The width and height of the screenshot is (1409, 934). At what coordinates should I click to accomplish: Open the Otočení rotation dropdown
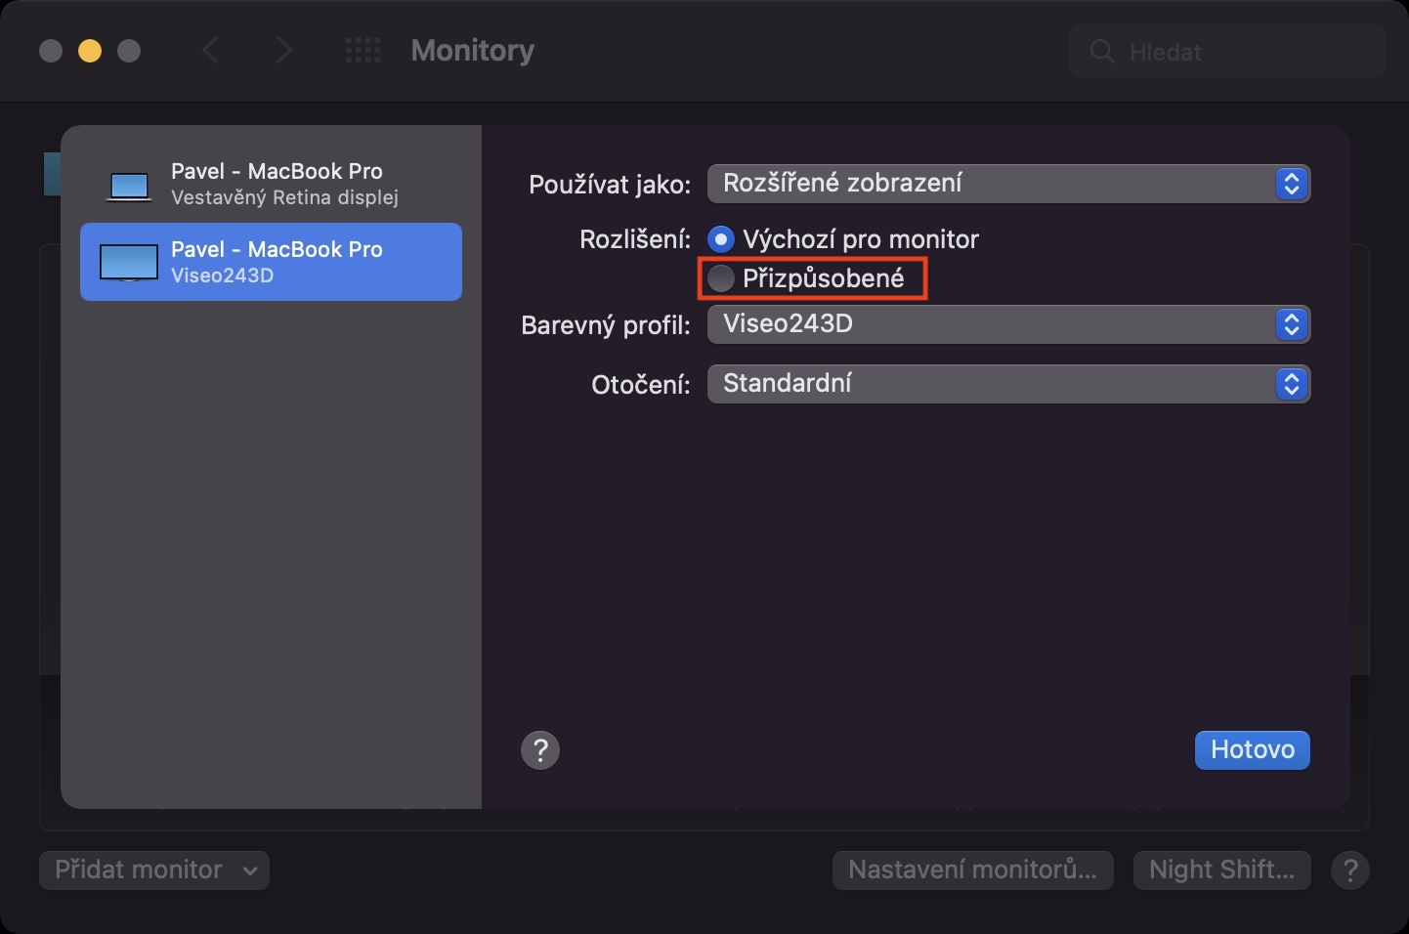click(x=1007, y=384)
